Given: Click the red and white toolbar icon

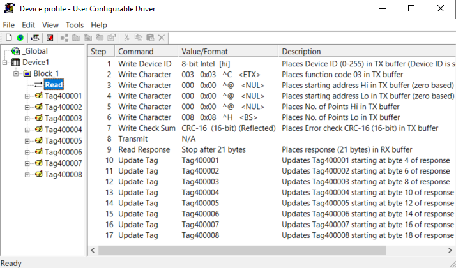Looking at the screenshot, I should [x=50, y=38].
